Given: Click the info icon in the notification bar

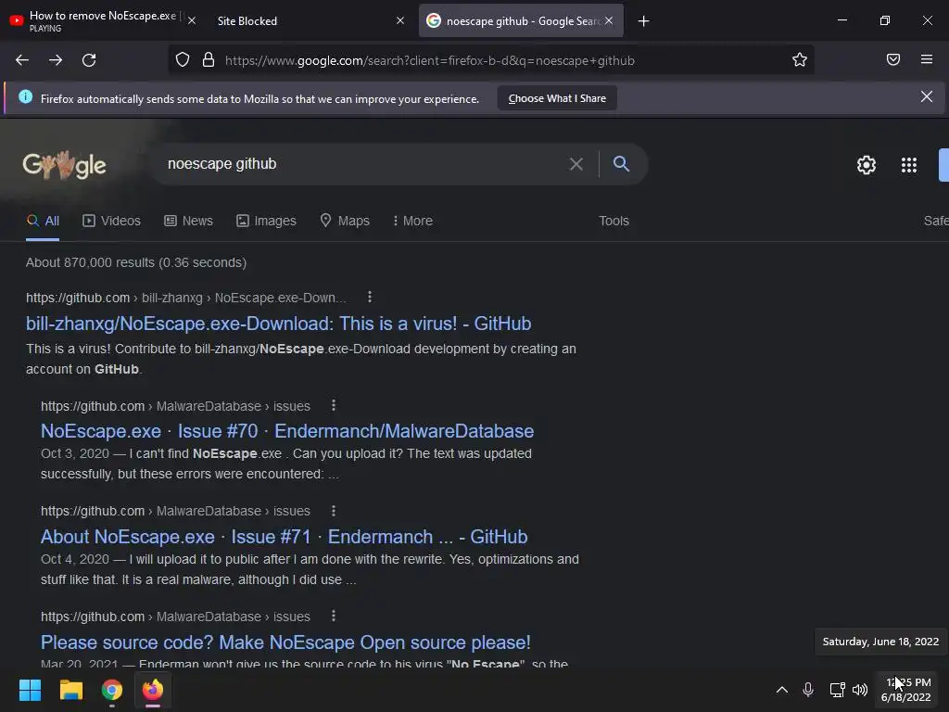Looking at the screenshot, I should (25, 96).
